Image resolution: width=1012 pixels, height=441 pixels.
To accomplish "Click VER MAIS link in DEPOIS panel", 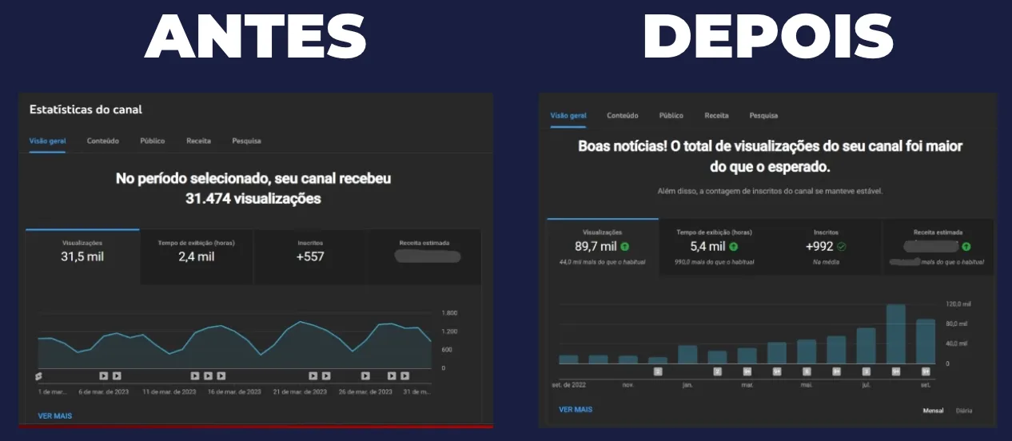I will [x=576, y=410].
